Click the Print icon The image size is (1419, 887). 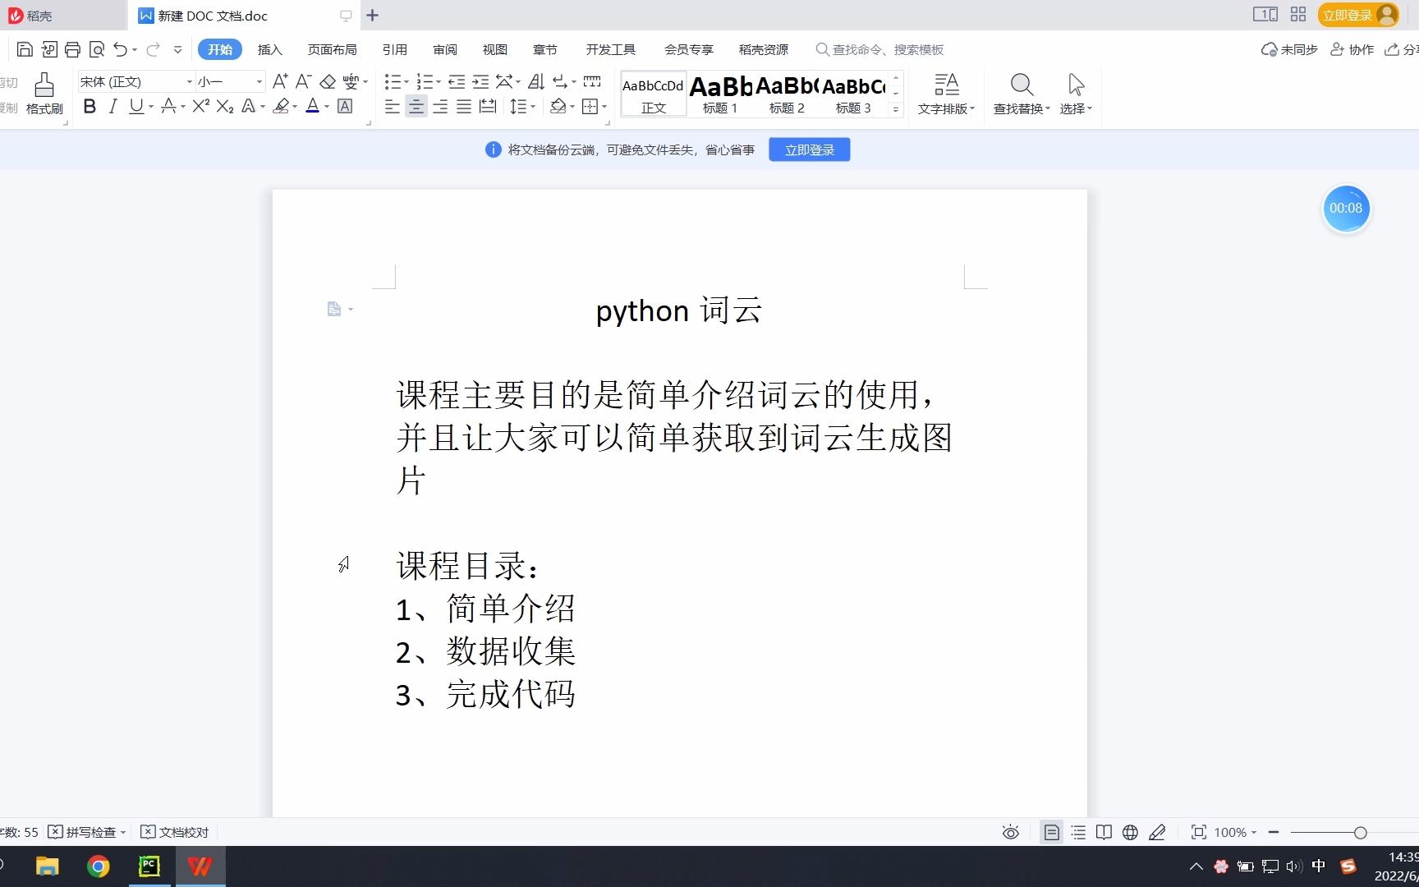(72, 49)
